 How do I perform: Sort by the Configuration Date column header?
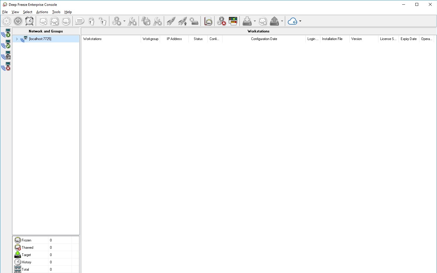(264, 39)
